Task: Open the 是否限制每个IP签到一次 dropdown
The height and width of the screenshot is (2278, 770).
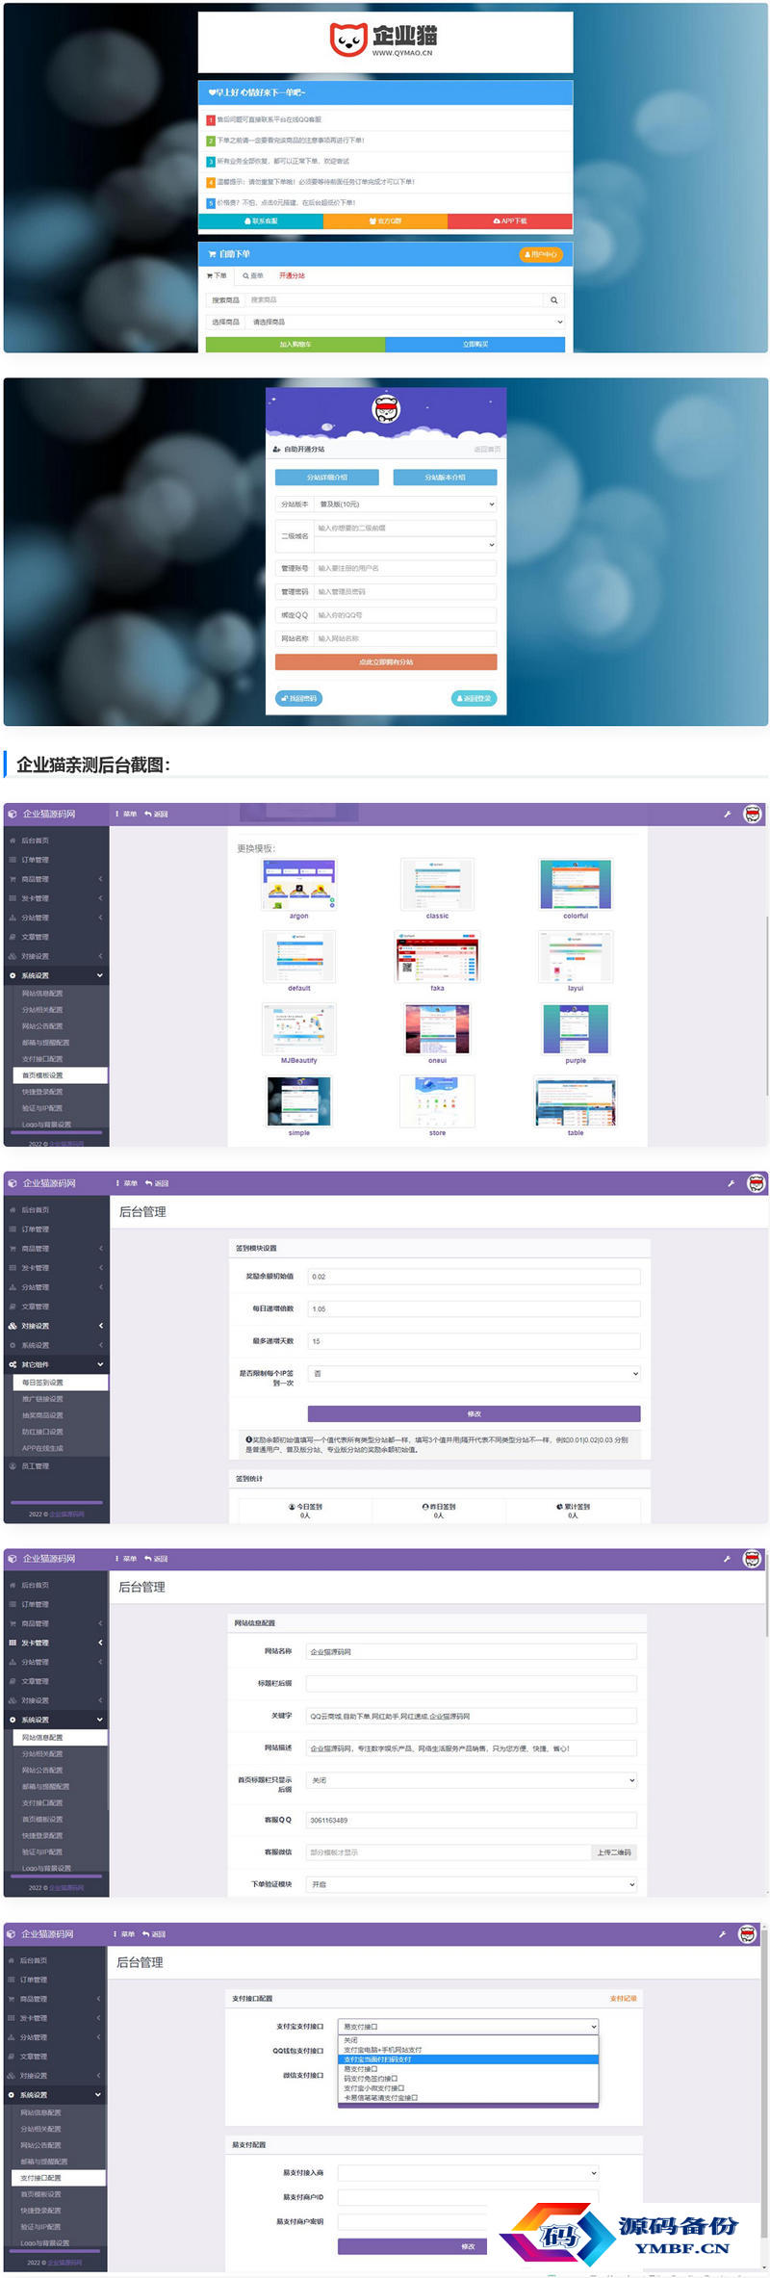Action: (x=474, y=1374)
